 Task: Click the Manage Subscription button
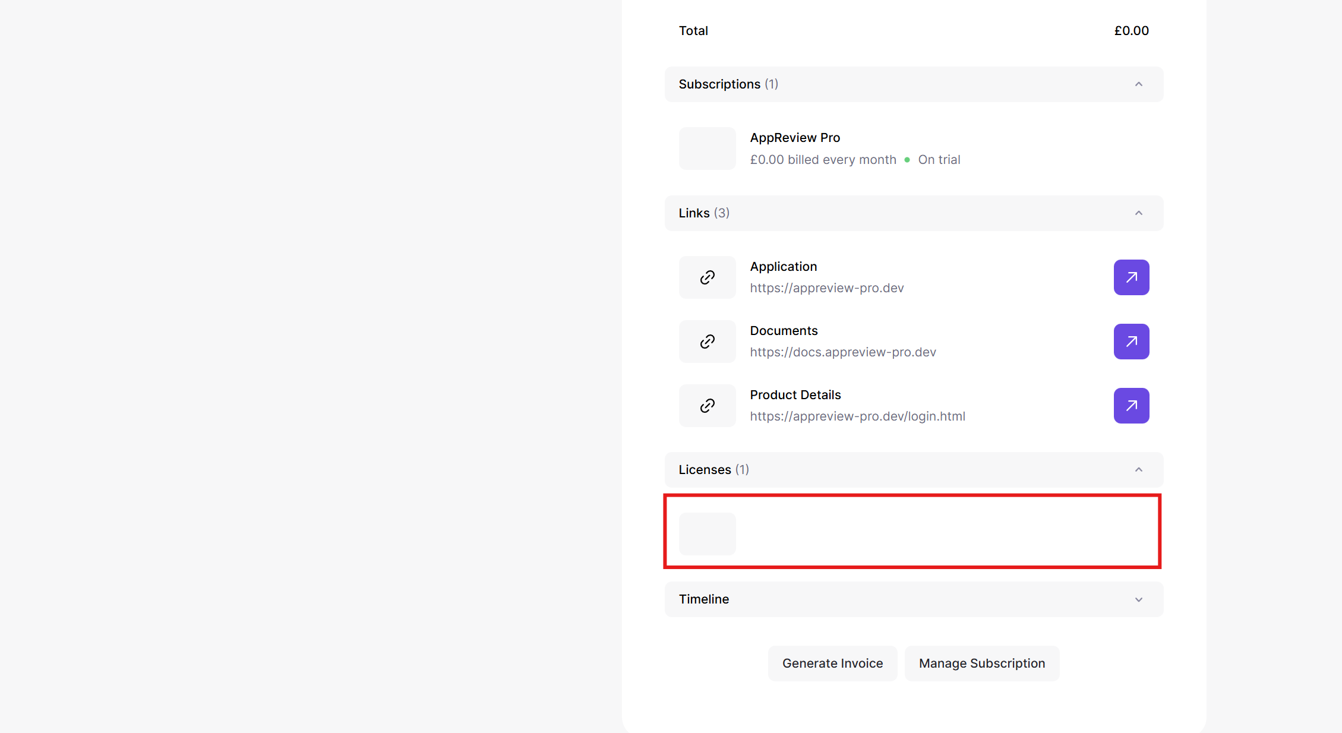coord(981,664)
